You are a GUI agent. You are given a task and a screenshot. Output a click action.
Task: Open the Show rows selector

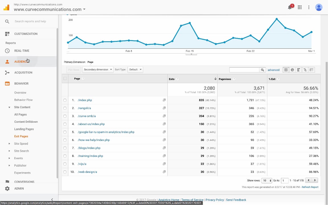(266, 180)
